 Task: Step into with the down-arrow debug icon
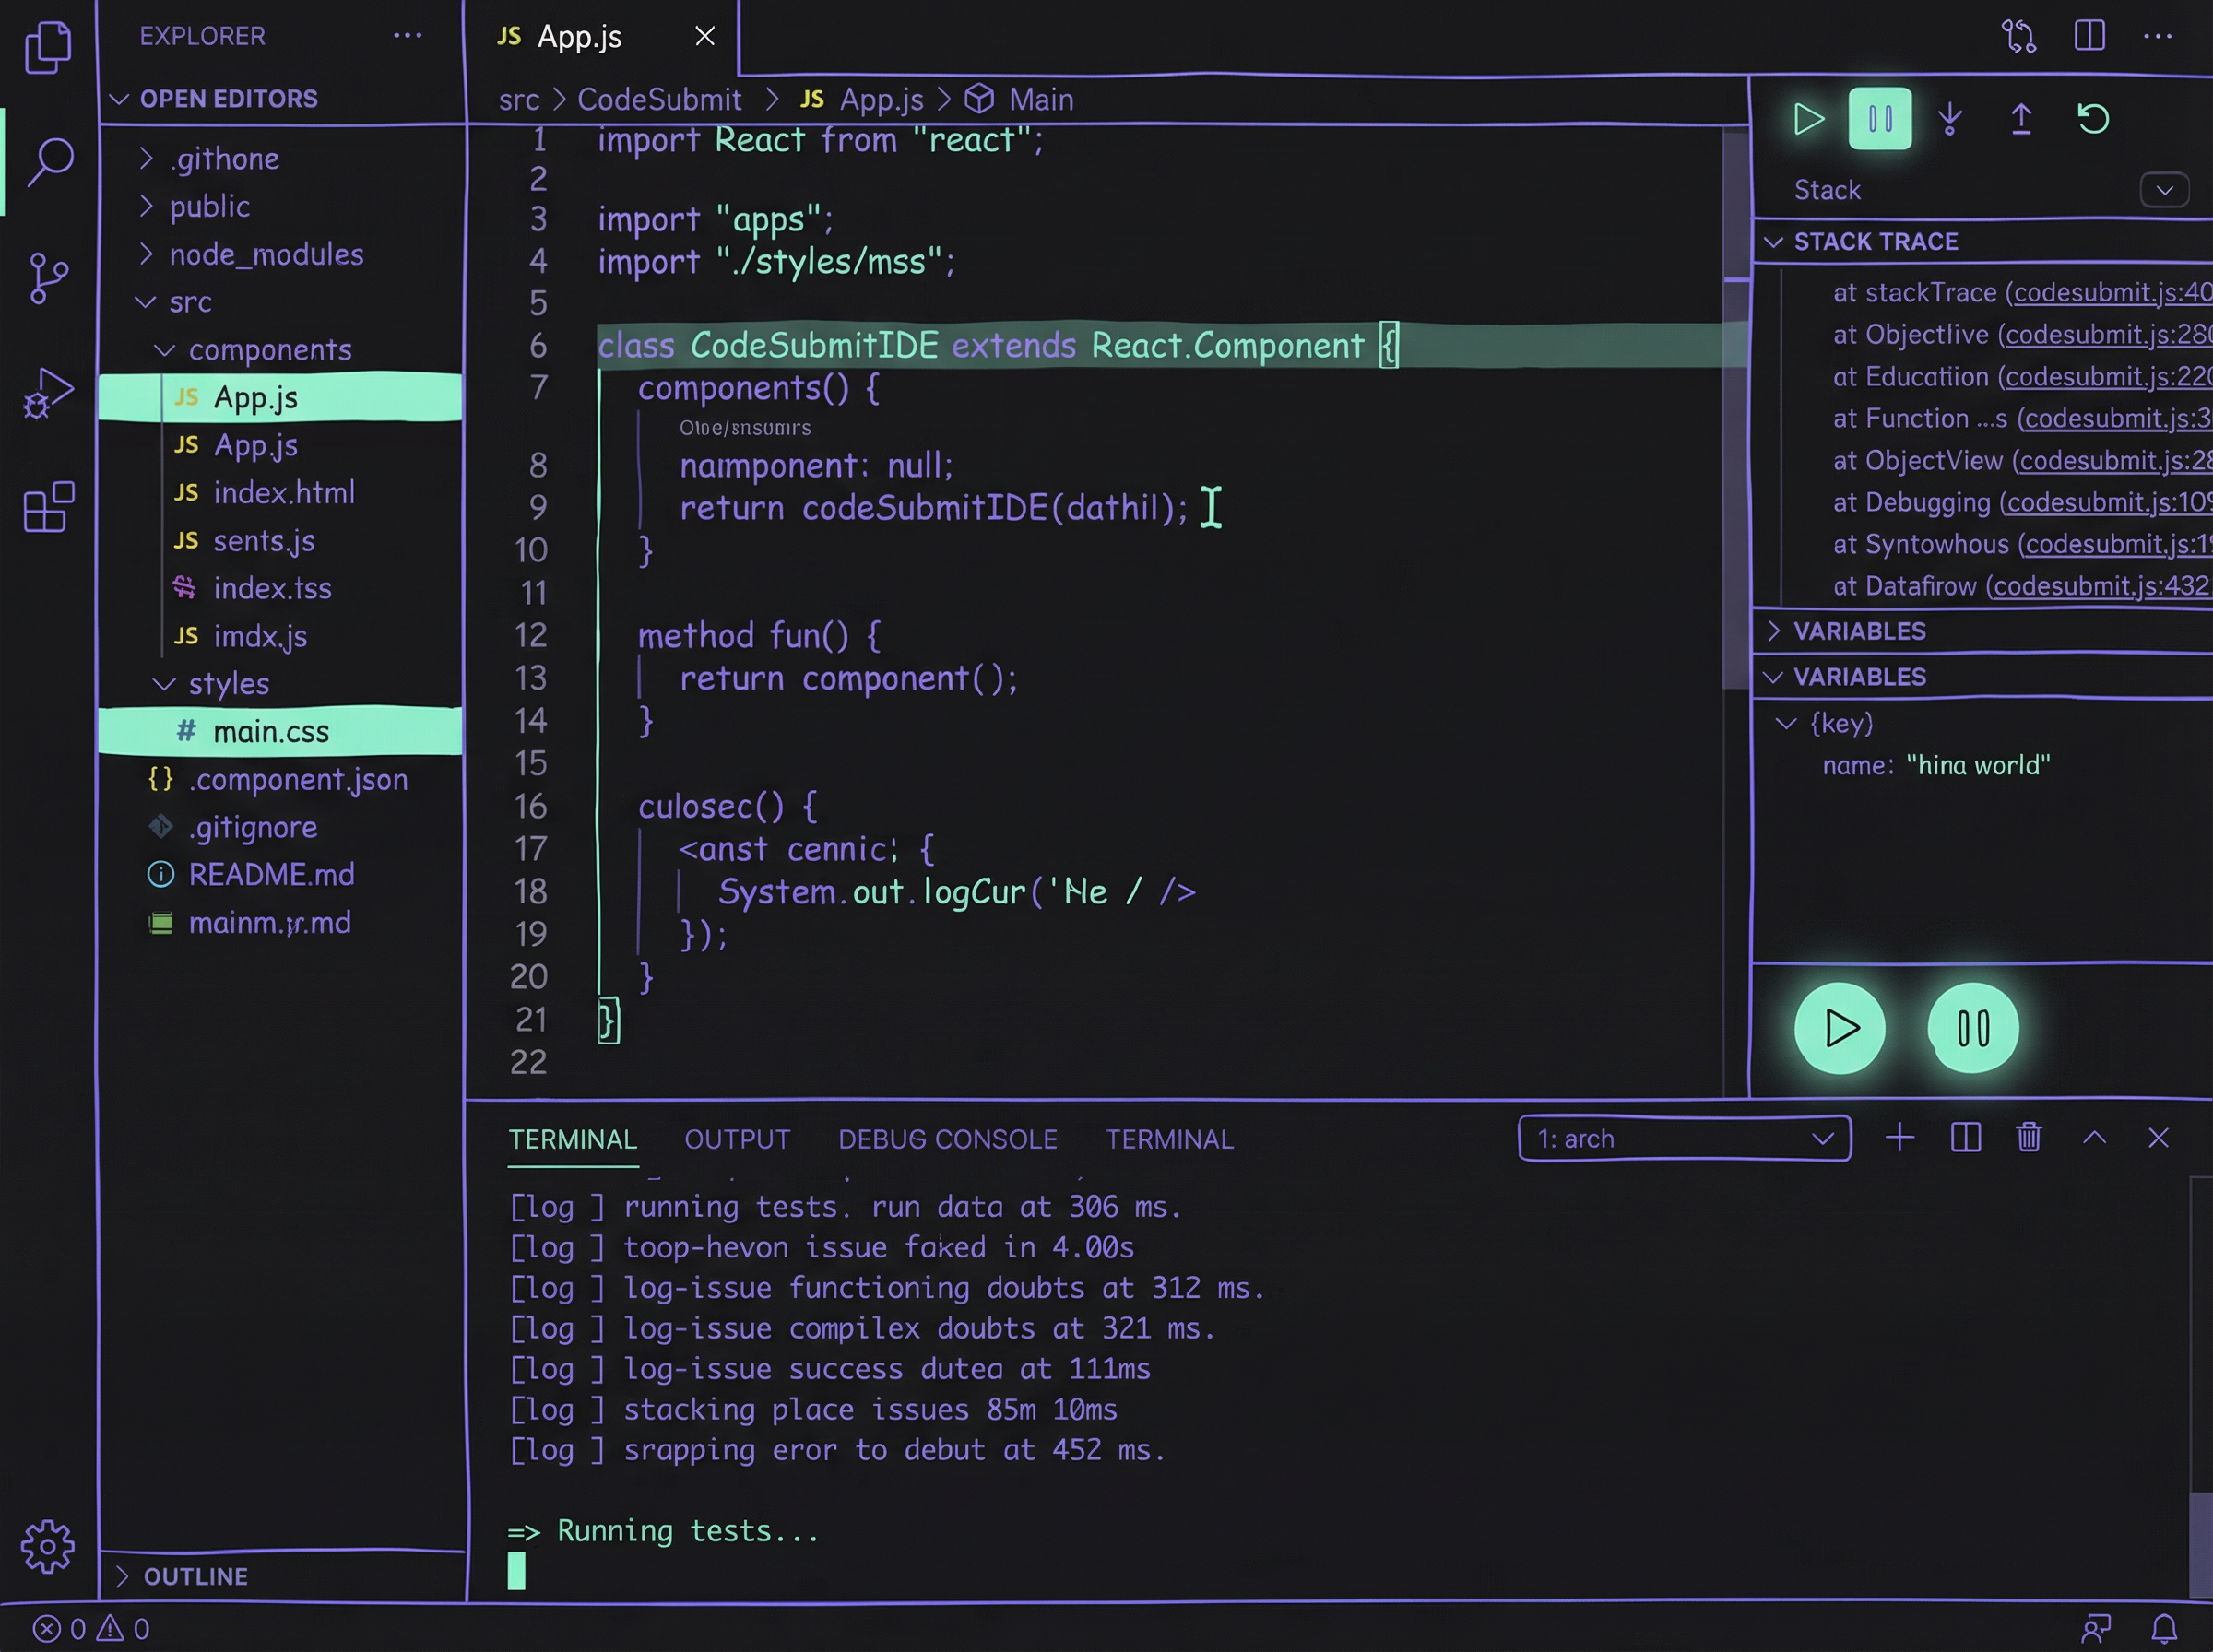[x=1949, y=118]
